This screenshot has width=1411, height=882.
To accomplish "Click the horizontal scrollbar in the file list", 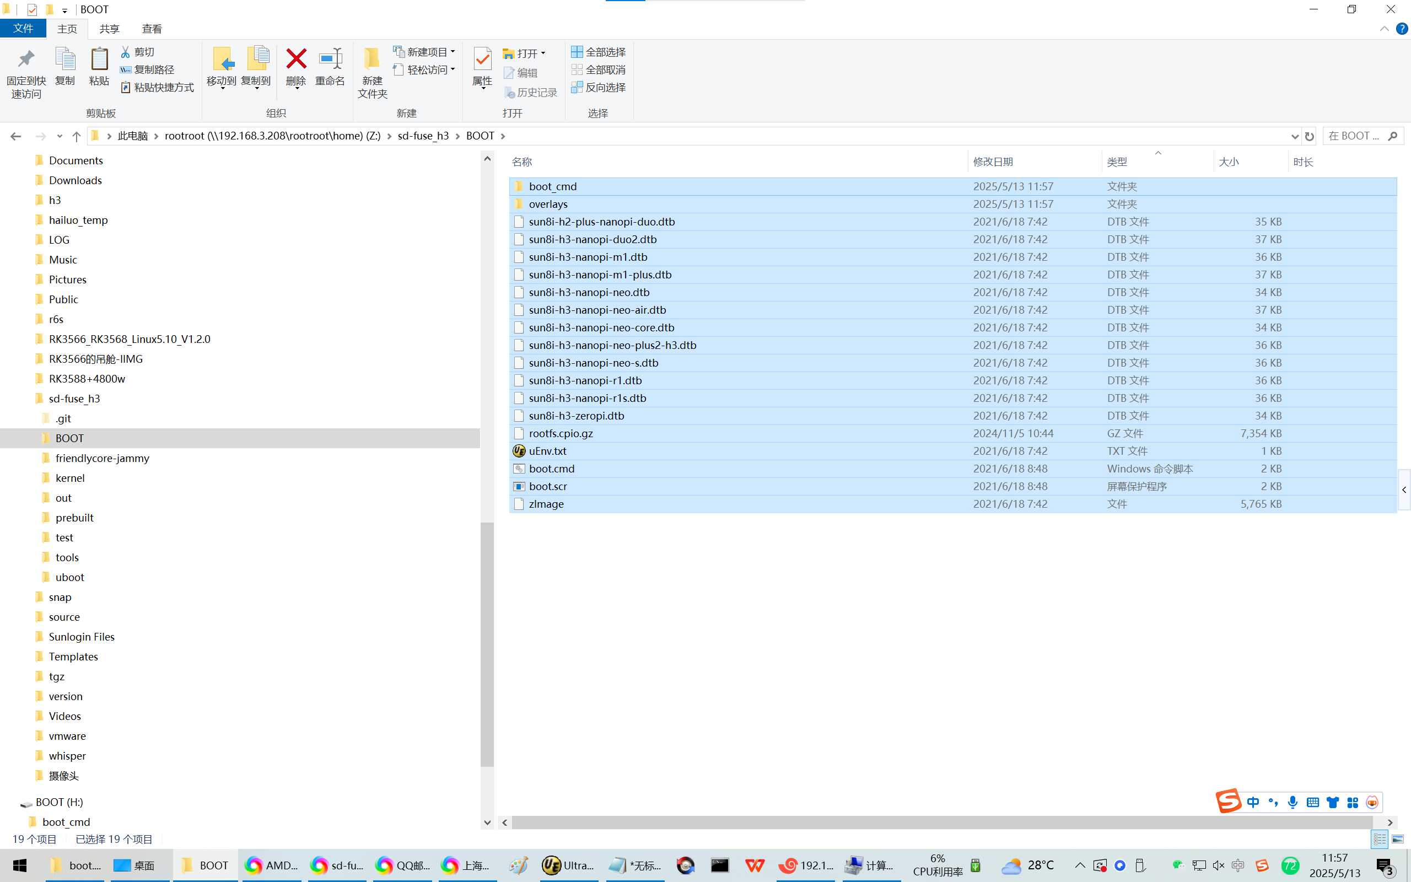I will click(x=941, y=822).
